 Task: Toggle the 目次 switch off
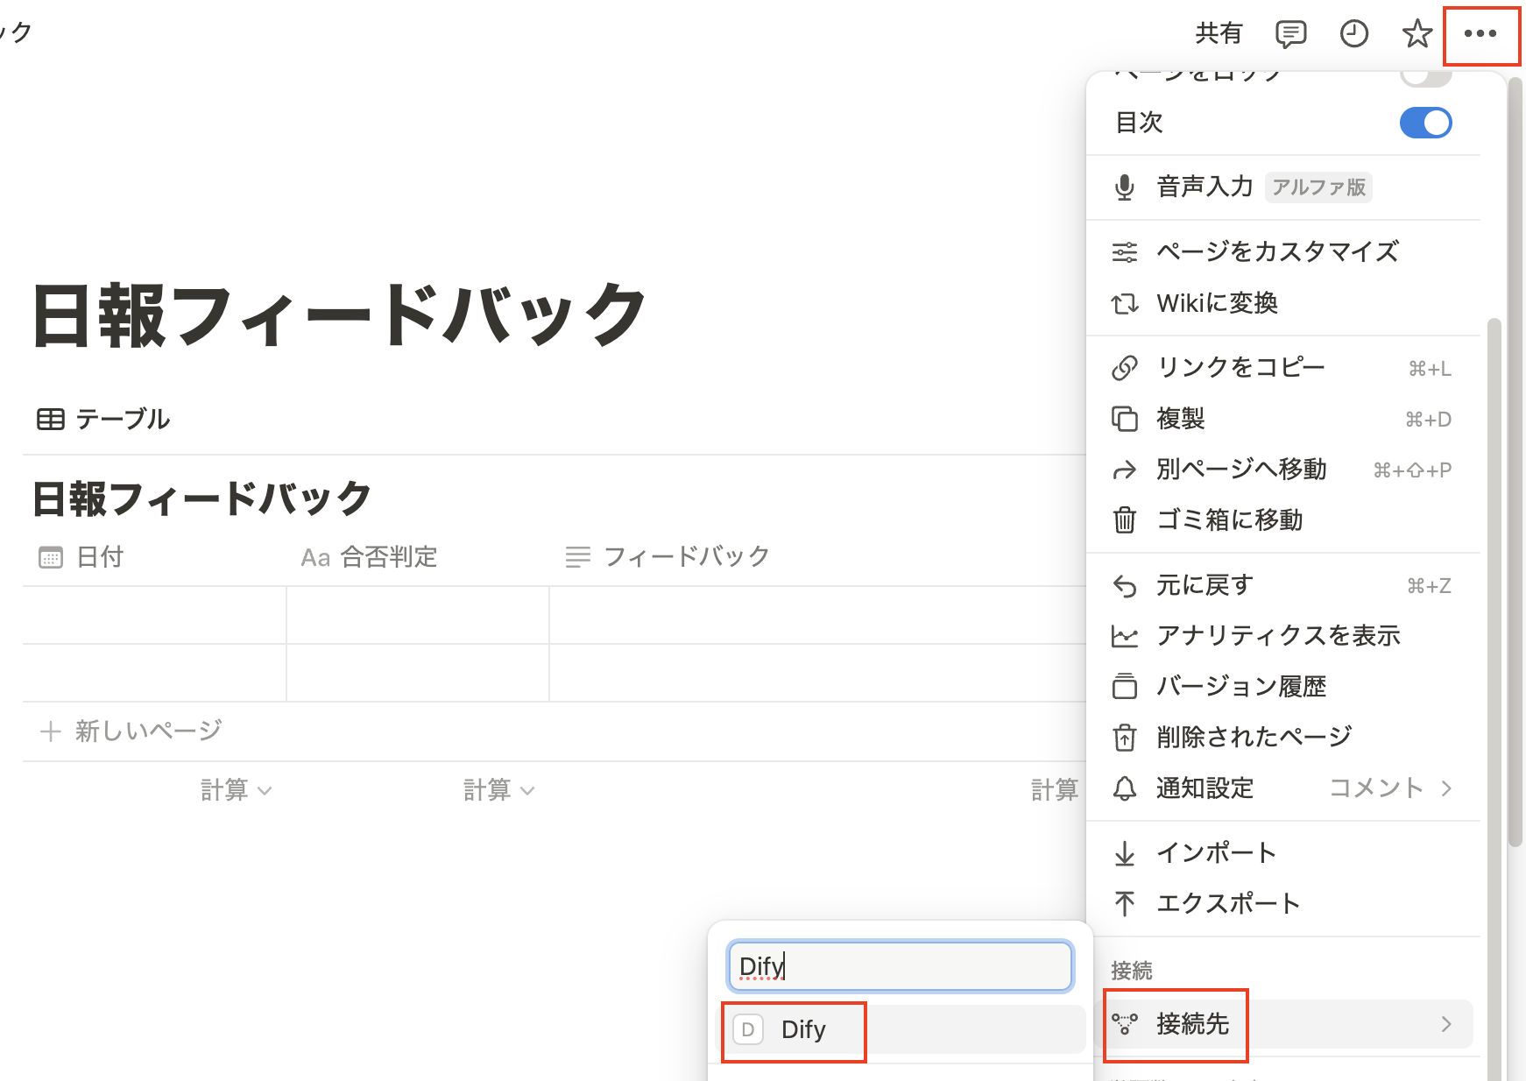(x=1425, y=123)
